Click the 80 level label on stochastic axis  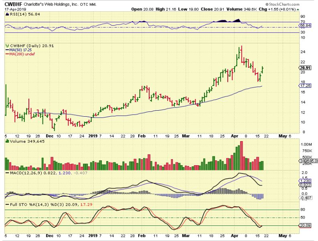[x=303, y=210]
